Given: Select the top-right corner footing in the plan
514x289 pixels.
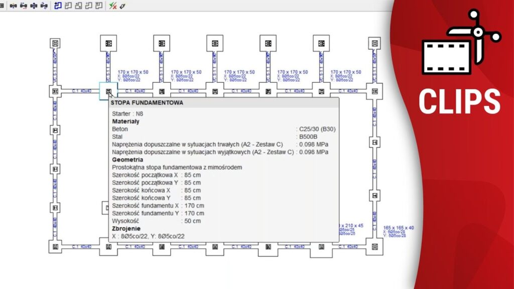Looking at the screenshot, I should pos(374,43).
